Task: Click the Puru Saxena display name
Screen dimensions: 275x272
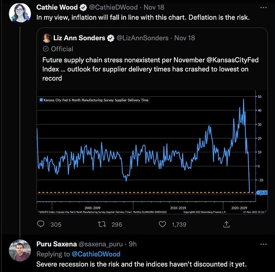Action: (x=57, y=244)
